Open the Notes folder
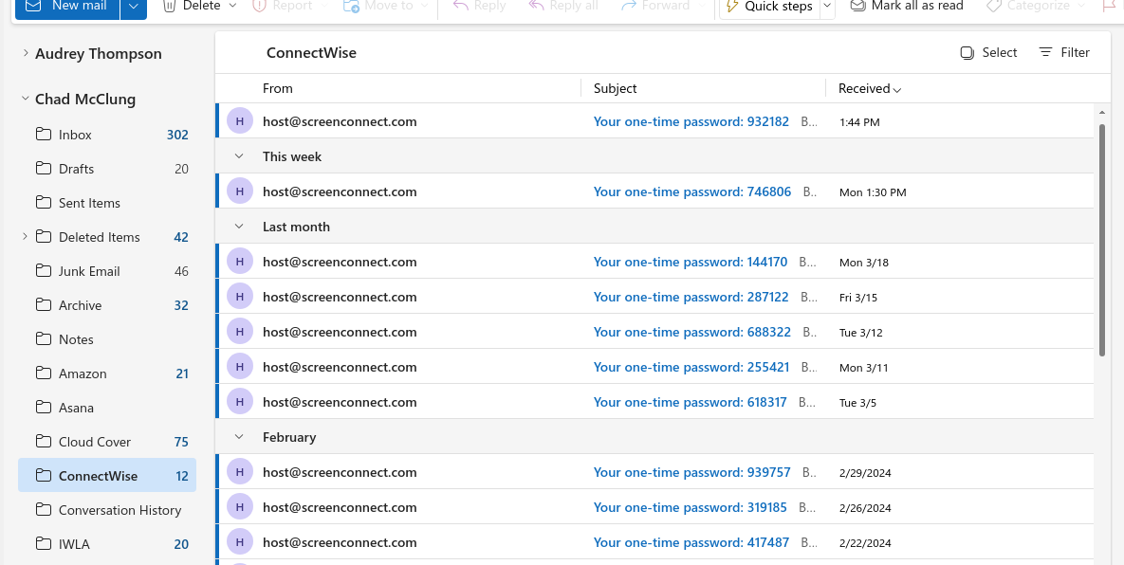The height and width of the screenshot is (565, 1124). pyautogui.click(x=107, y=339)
